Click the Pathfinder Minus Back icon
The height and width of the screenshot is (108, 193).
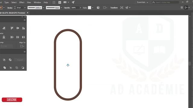tap(23, 68)
